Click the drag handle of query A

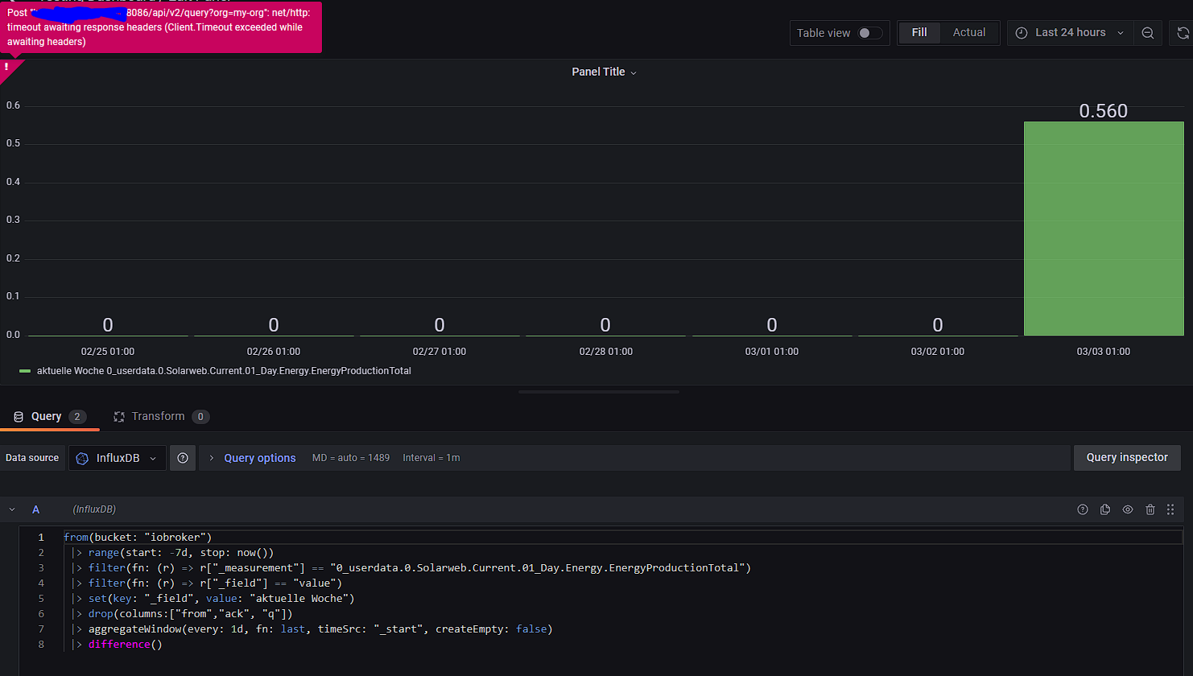(x=1170, y=509)
